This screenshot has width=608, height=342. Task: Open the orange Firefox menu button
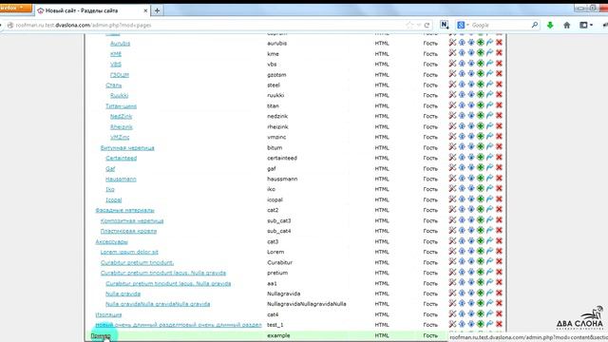point(15,9)
